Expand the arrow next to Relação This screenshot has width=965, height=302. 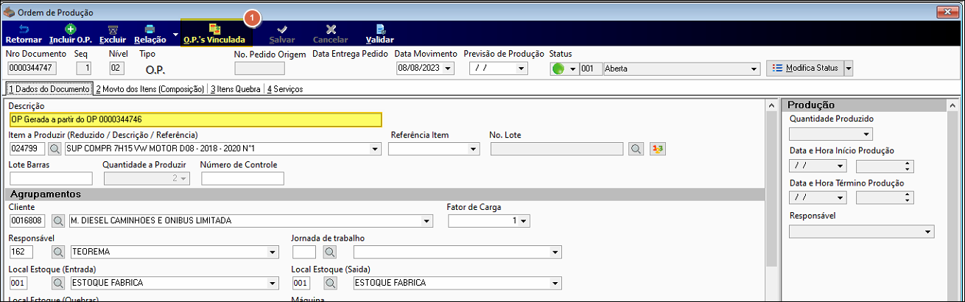click(175, 34)
